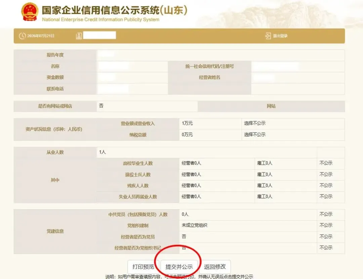Click the 党组织建制 label
The height and width of the screenshot is (279, 363).
[138, 226]
